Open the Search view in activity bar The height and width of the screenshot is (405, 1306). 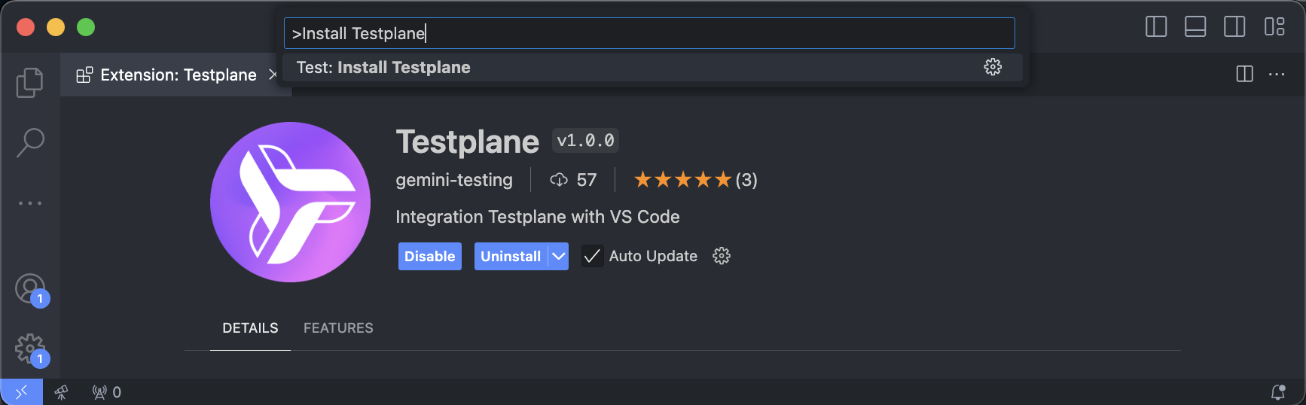tap(29, 142)
